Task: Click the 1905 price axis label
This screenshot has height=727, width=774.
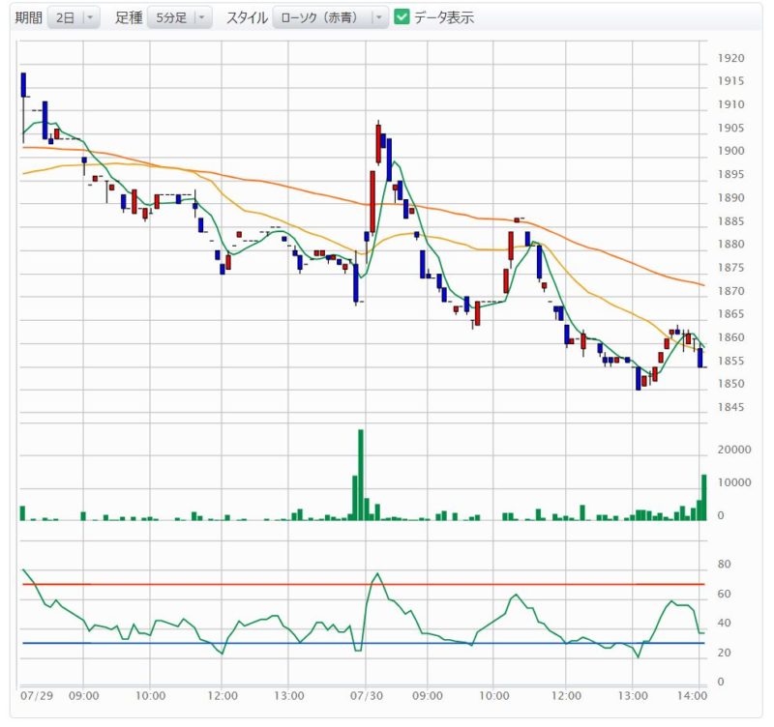Action: [x=730, y=128]
